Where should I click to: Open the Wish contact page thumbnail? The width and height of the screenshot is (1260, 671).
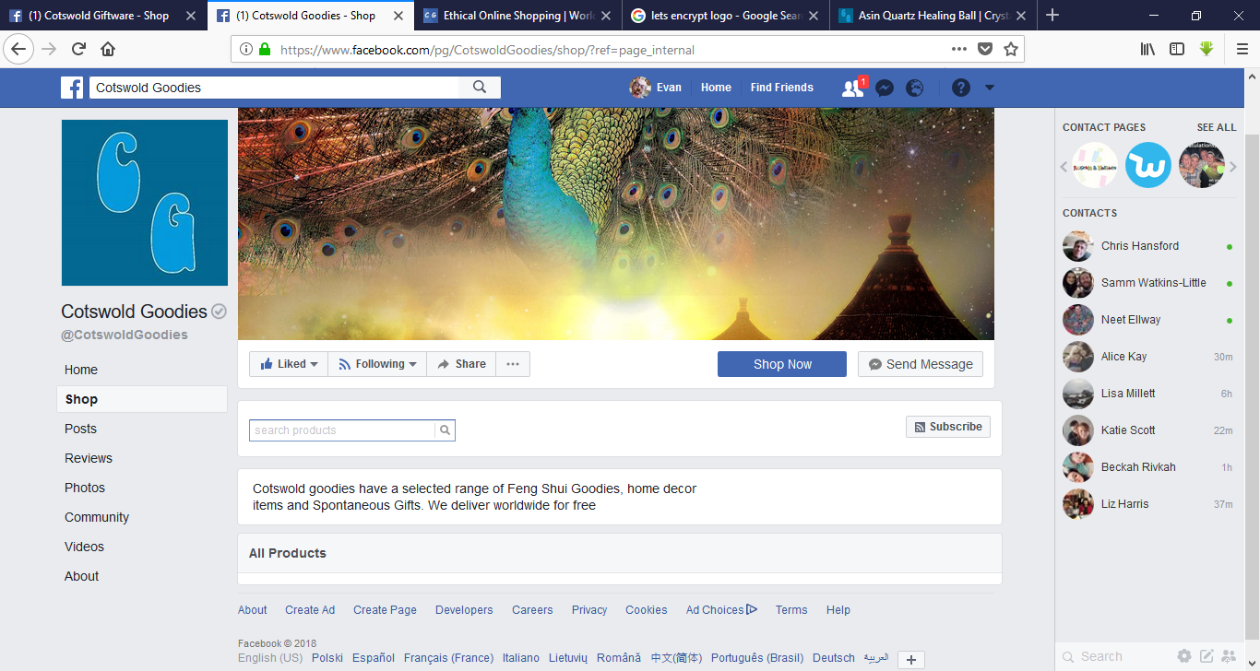tap(1148, 166)
